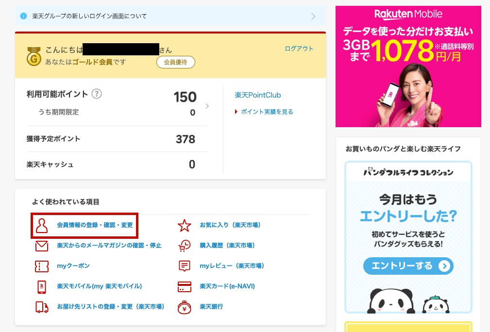
Task: Click the ログアウト link
Action: [x=299, y=49]
